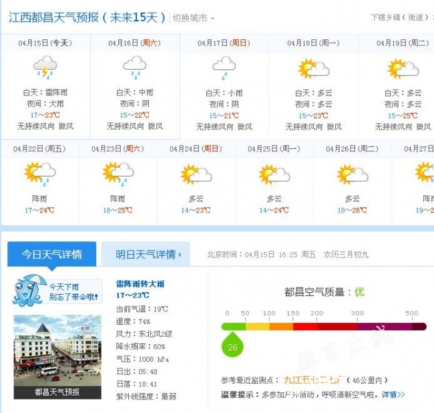
Task: Click the 下辖乡镇(街道) link
Action: point(400,17)
